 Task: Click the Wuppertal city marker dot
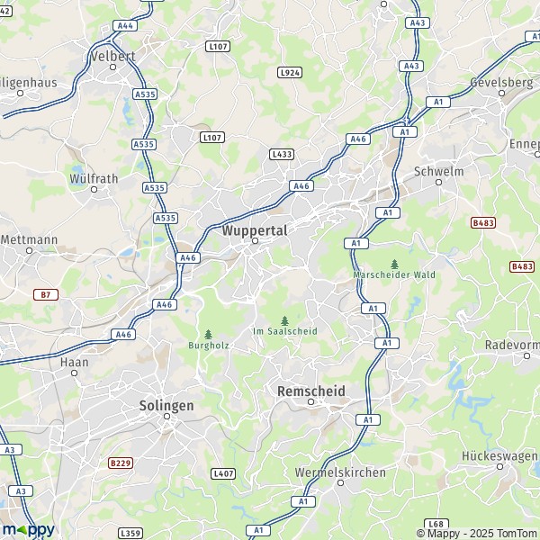coord(255,240)
